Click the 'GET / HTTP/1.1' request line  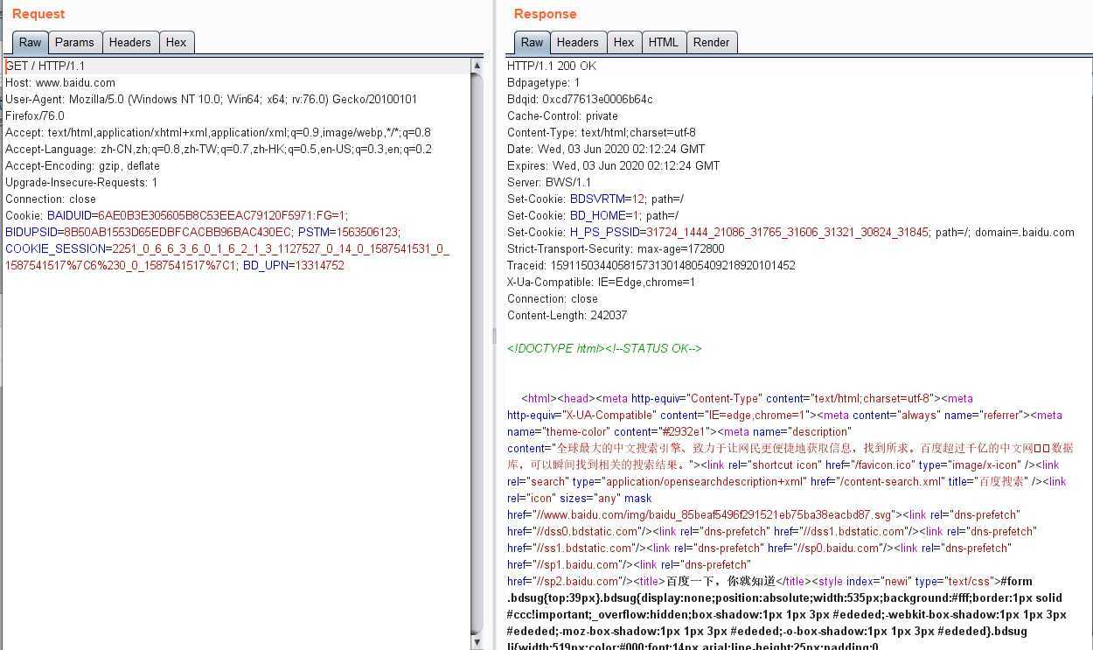coord(45,66)
